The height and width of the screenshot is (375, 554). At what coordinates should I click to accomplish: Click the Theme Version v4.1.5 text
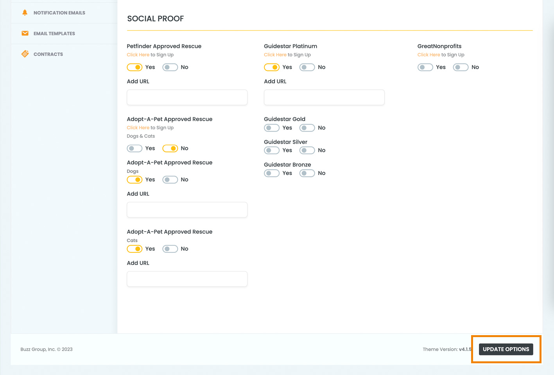447,349
